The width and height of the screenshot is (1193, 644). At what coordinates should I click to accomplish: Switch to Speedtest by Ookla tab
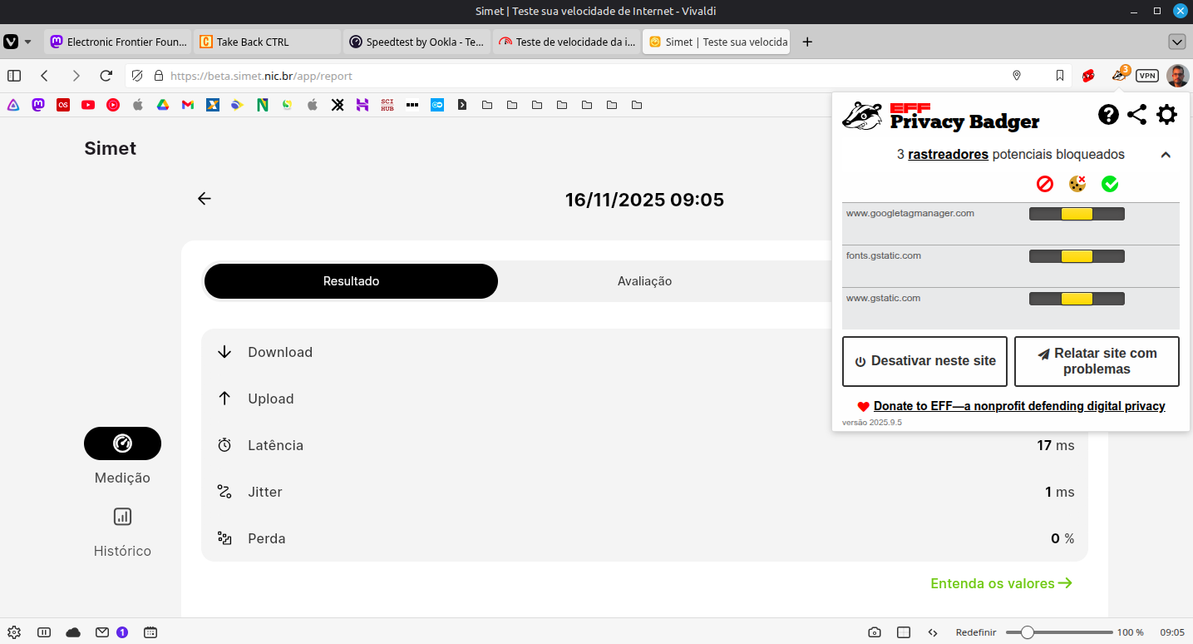pos(416,42)
